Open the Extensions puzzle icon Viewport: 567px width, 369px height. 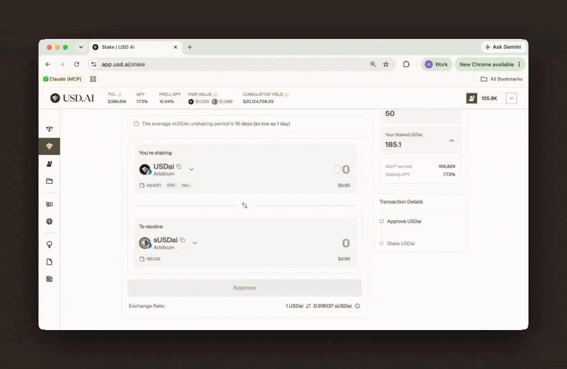(x=406, y=64)
